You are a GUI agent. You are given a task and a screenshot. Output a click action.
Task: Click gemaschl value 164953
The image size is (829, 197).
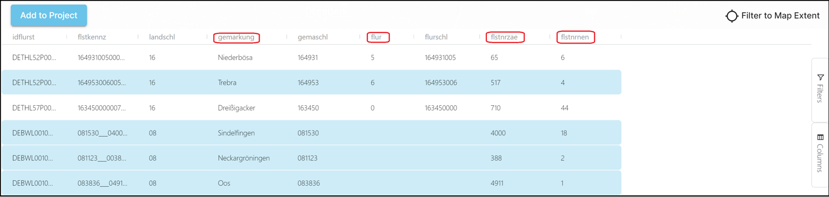[308, 83]
